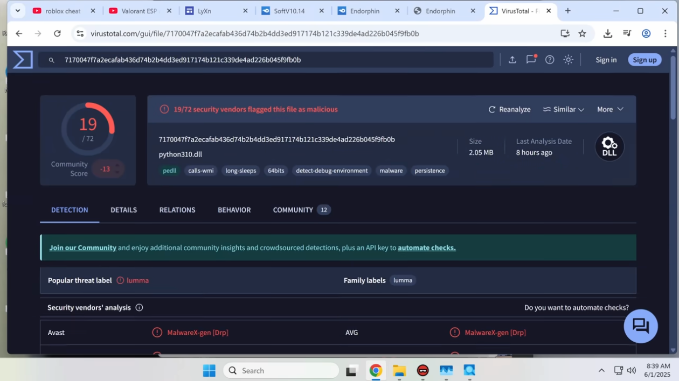
Task: Click the upload file icon
Action: pyautogui.click(x=512, y=60)
